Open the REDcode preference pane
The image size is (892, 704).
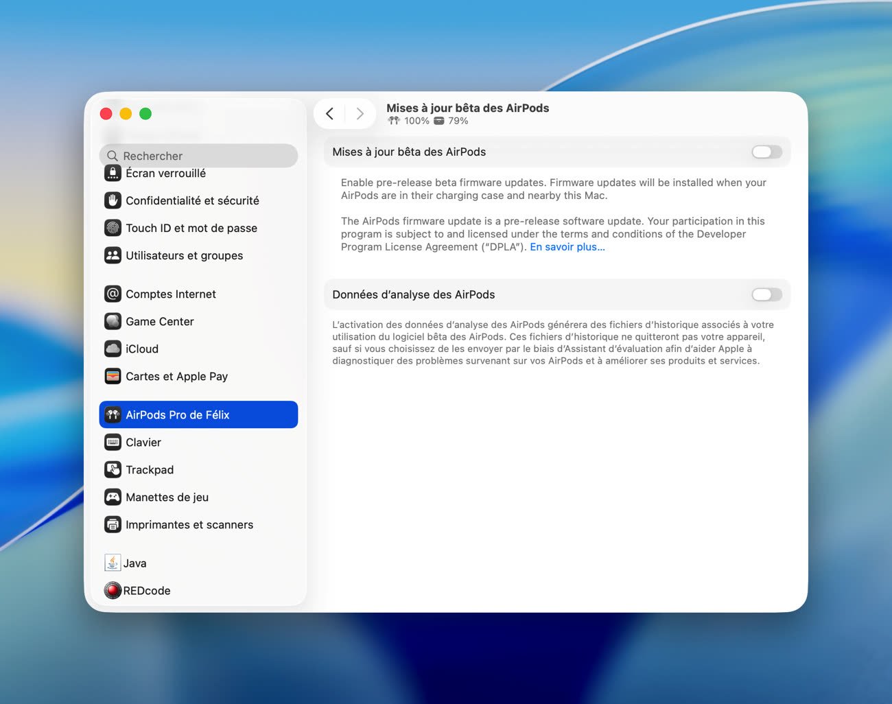(x=198, y=590)
